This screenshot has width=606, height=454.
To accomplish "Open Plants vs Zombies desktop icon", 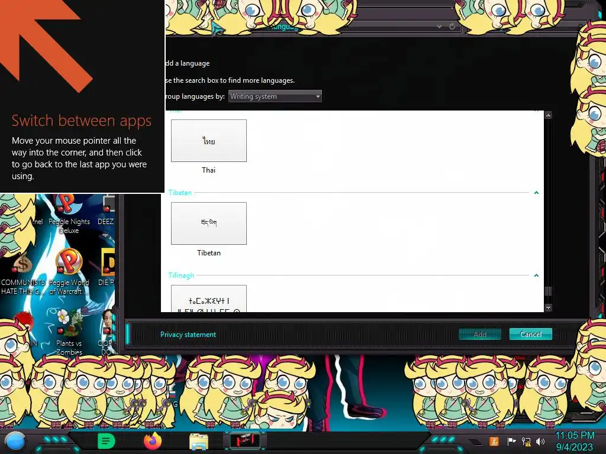I will point(69,332).
